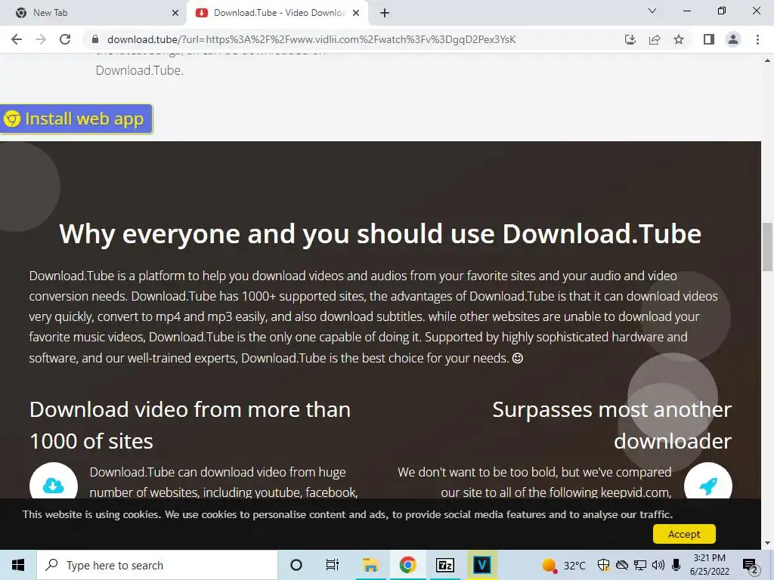Switch to Chrome on the taskbar
The image size is (774, 580).
click(407, 565)
